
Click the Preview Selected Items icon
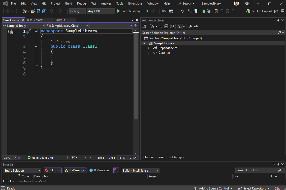196,26
